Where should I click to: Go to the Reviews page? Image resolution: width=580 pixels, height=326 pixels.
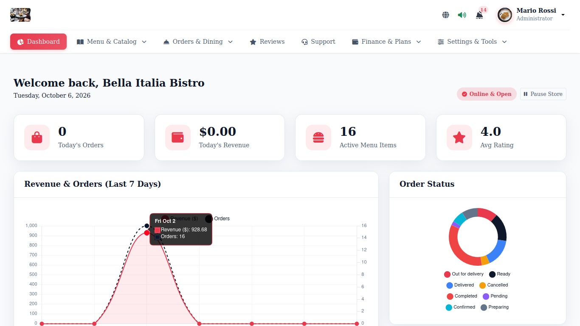(267, 42)
